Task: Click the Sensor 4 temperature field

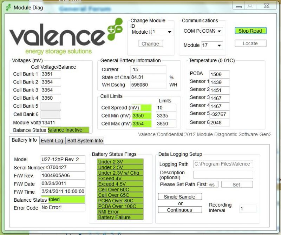Action: pos(220,106)
